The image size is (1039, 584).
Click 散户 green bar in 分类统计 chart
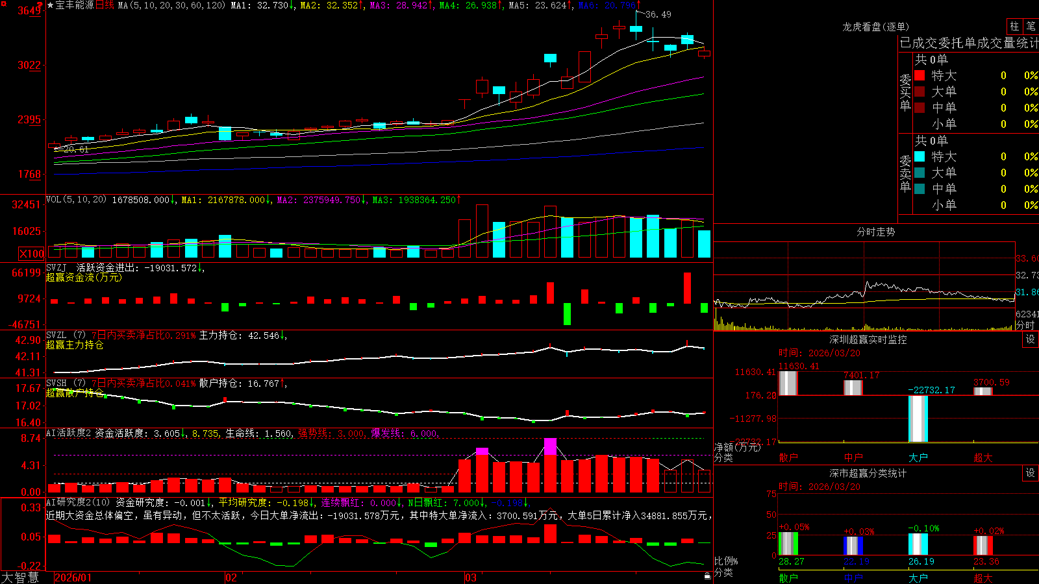point(788,544)
